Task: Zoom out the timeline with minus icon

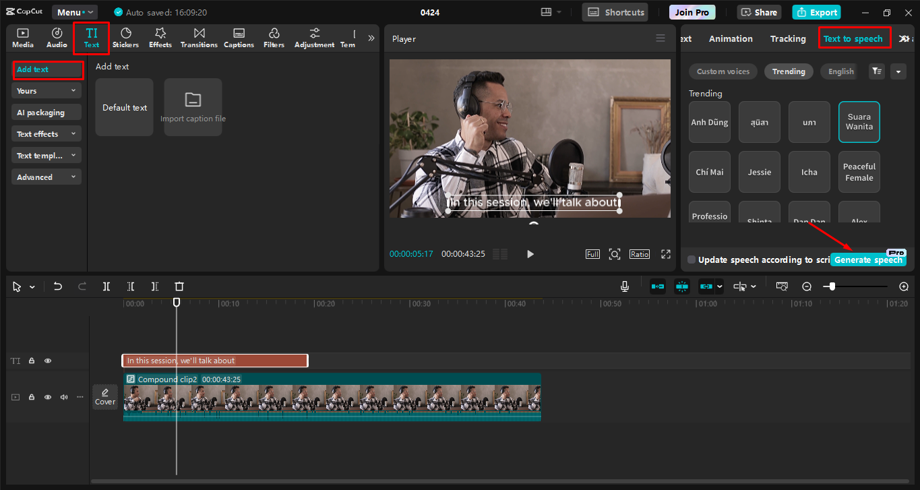Action: click(x=807, y=286)
